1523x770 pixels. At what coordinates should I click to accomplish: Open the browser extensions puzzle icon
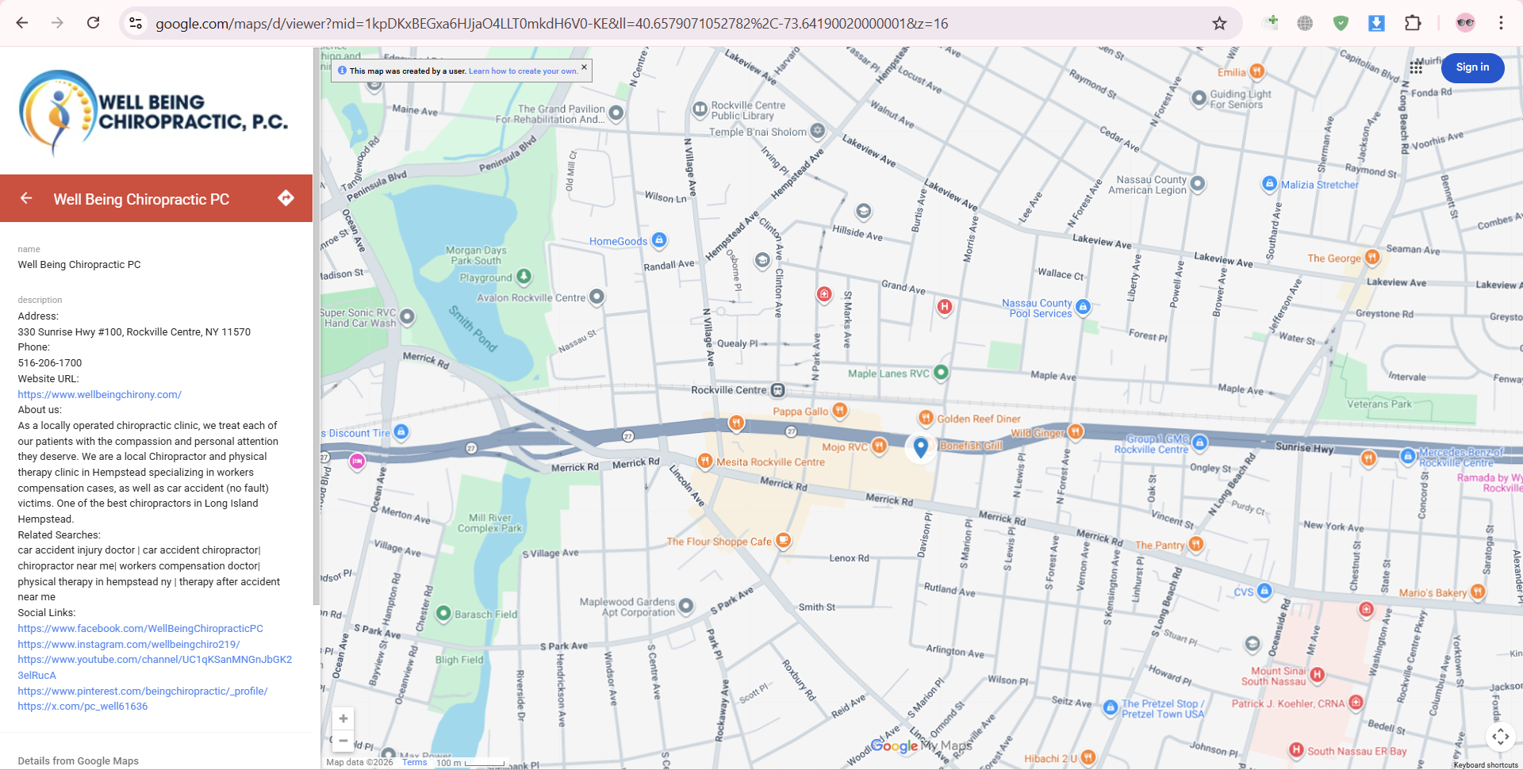click(x=1413, y=23)
